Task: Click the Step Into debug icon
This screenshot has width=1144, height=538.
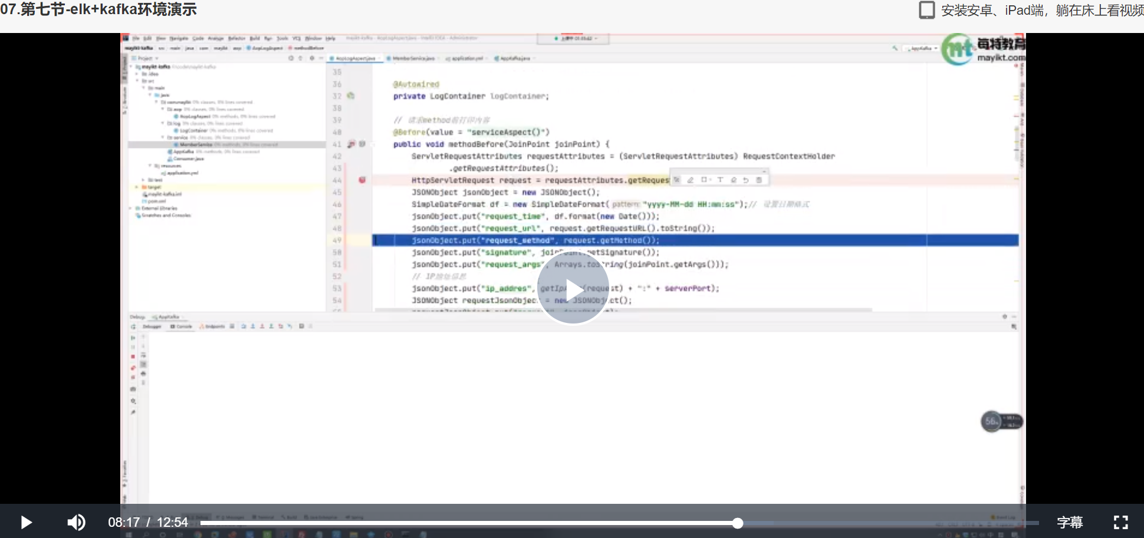Action: [253, 326]
